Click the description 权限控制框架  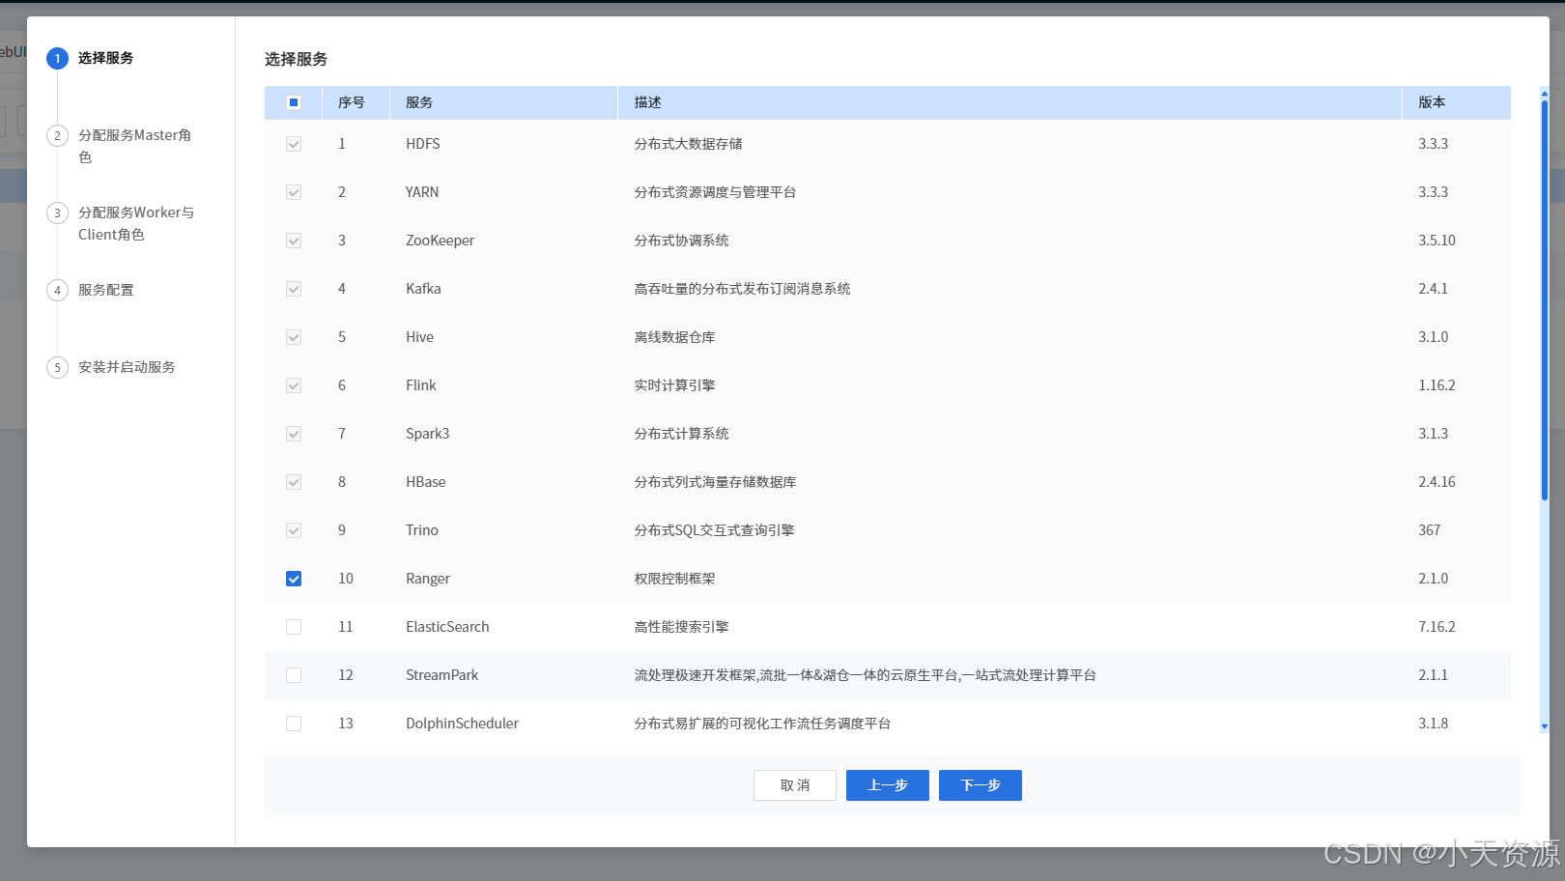(x=674, y=579)
